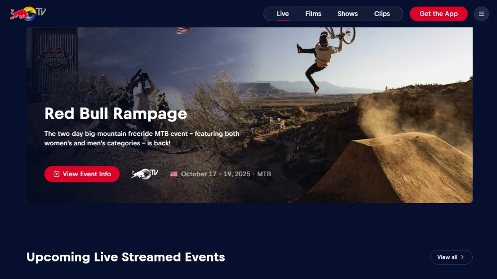The width and height of the screenshot is (497, 279).
Task: Open the hamburger menu
Action: click(481, 14)
